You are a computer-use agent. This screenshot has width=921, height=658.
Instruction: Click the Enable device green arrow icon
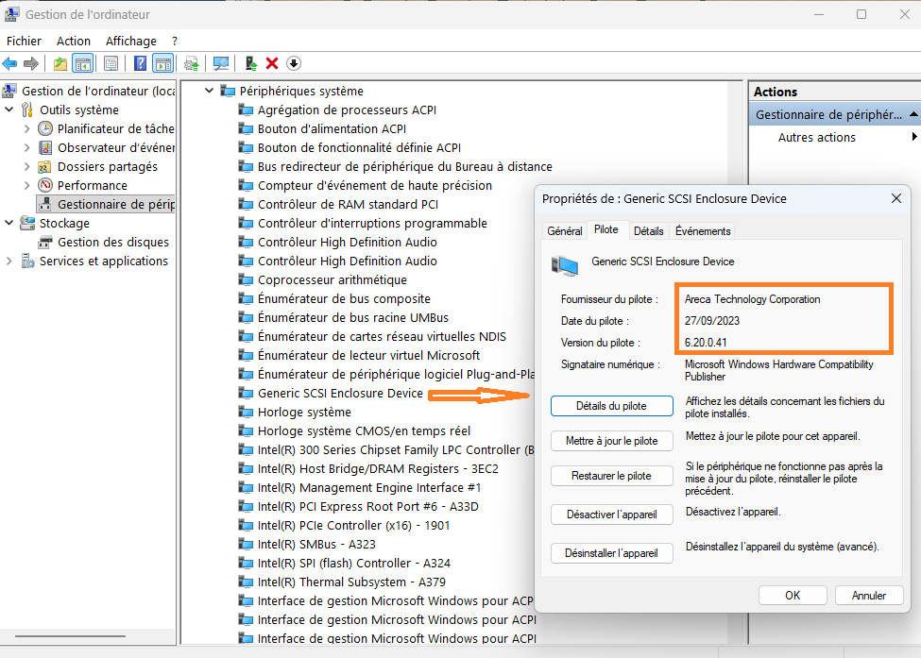(x=251, y=63)
